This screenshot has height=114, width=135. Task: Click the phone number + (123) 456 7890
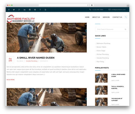tap(97, 10)
